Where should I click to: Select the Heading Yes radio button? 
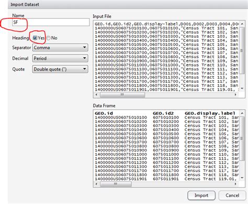coord(35,38)
